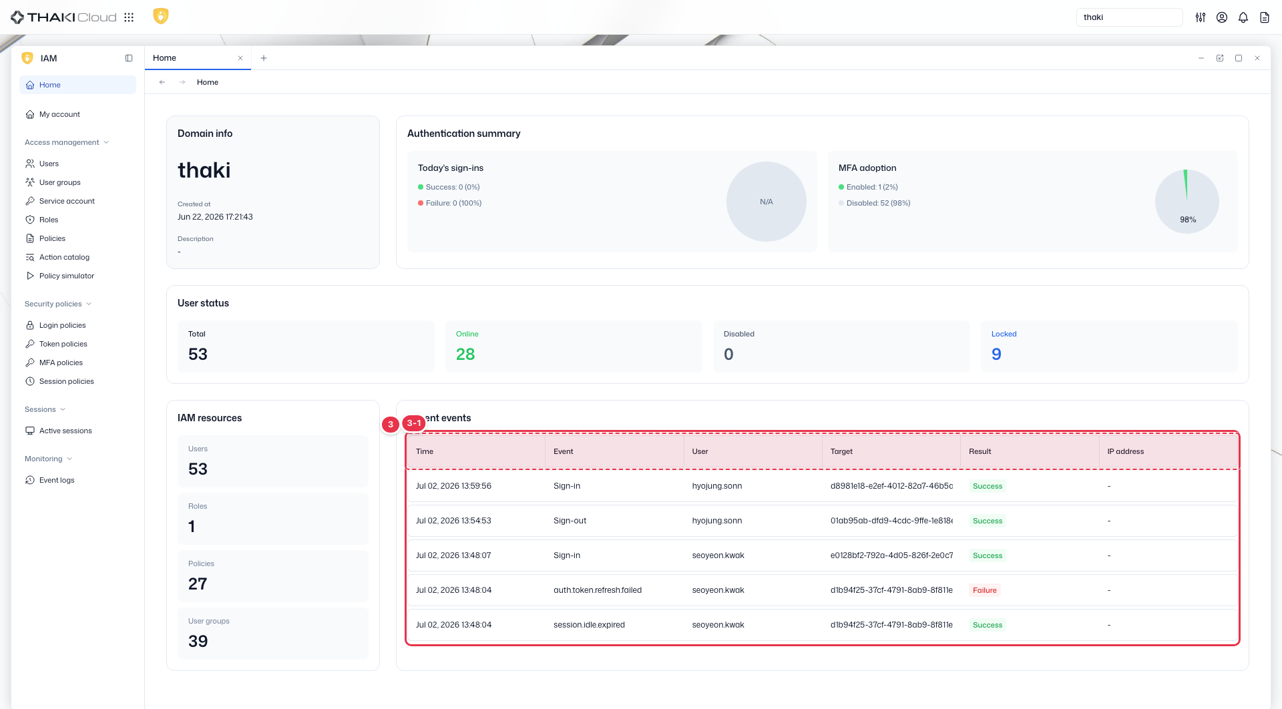Close the Home tab
The width and height of the screenshot is (1282, 709).
tap(240, 58)
